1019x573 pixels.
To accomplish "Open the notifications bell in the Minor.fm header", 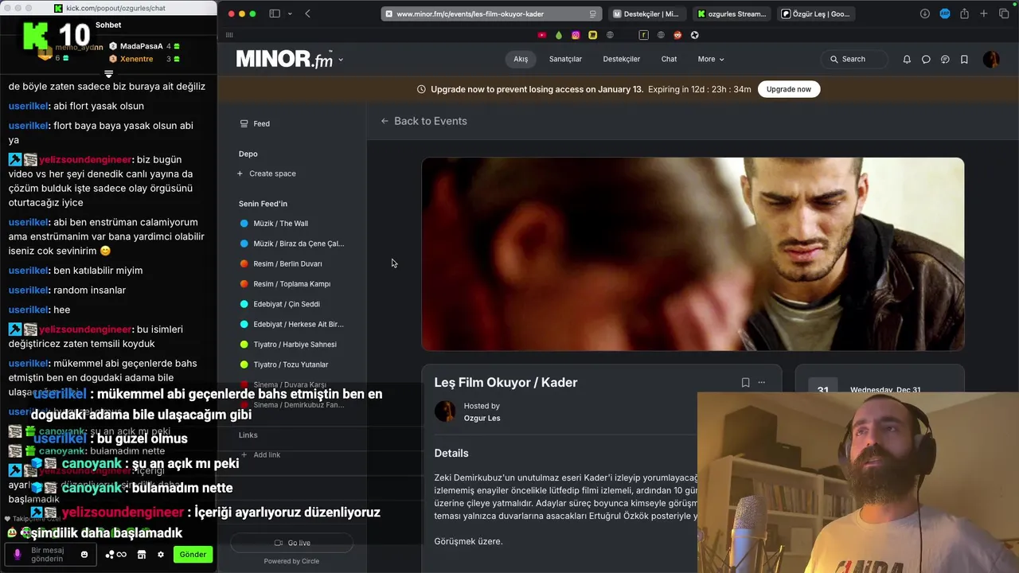I will click(907, 59).
